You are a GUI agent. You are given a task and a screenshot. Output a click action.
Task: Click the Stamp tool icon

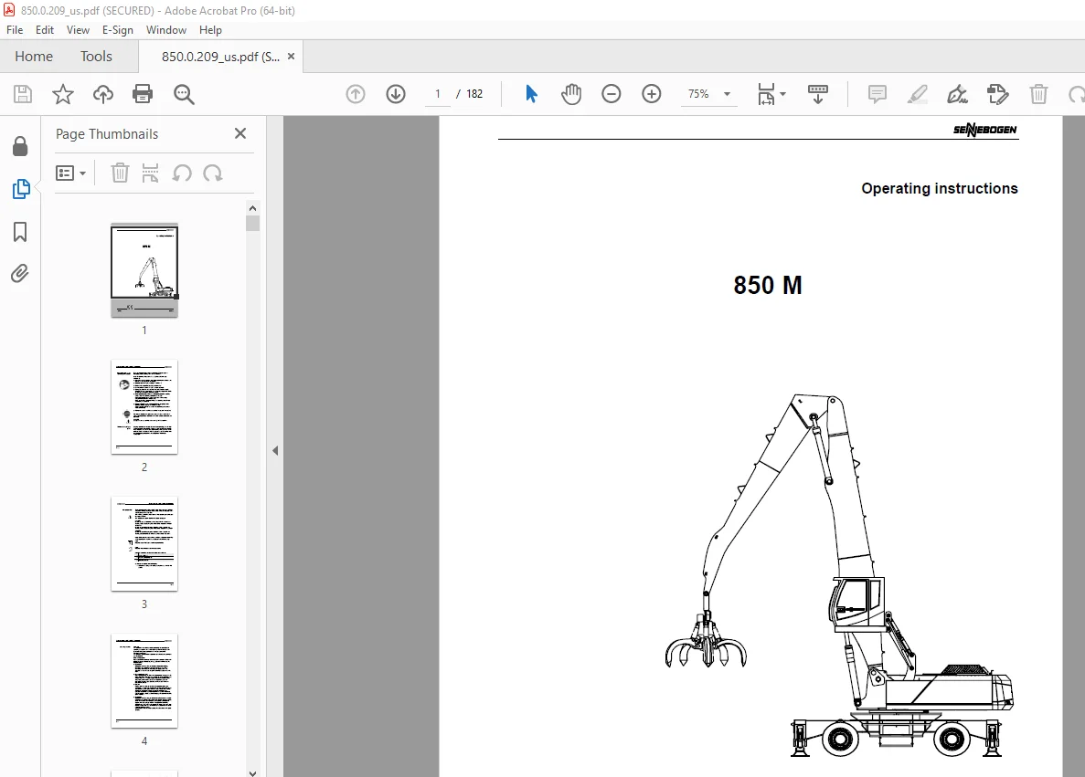pos(998,94)
